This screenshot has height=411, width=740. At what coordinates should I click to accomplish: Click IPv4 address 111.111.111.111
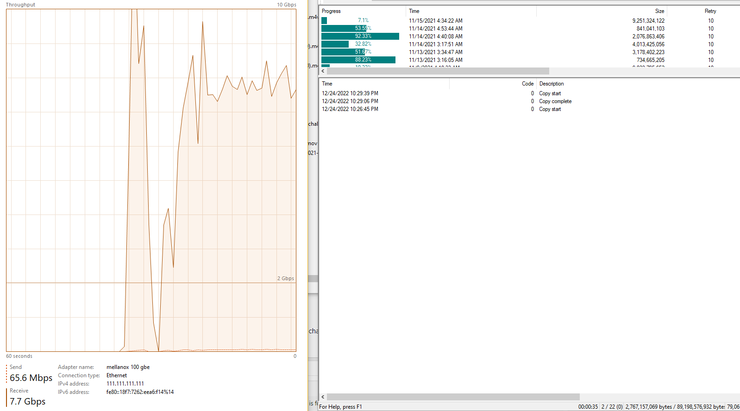pyautogui.click(x=125, y=384)
